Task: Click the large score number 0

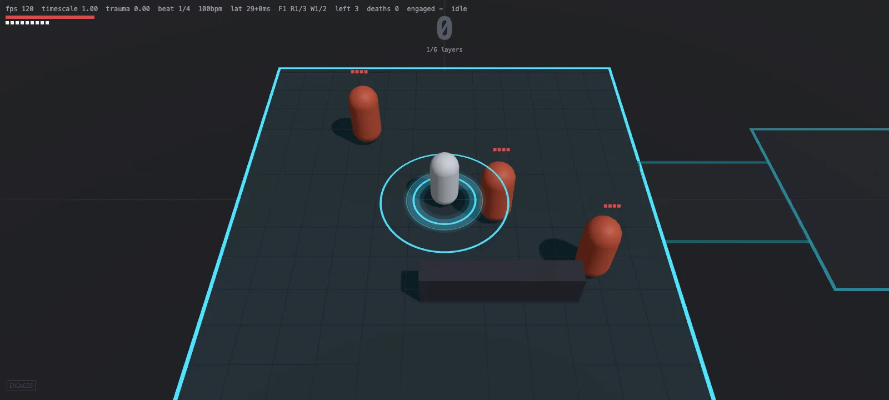Action: (x=444, y=28)
